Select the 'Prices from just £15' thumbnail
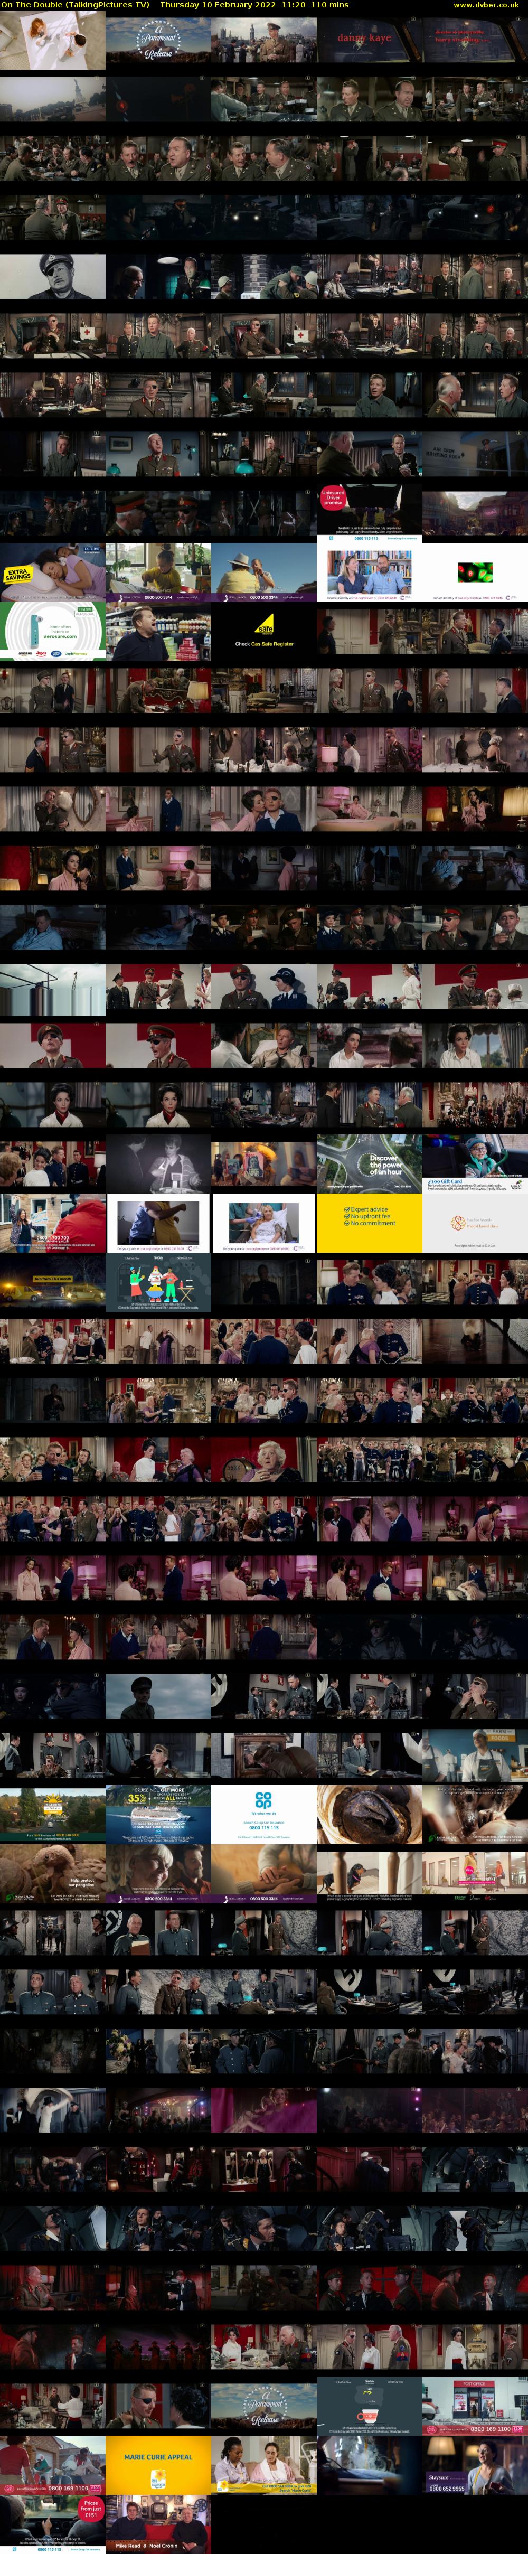The width and height of the screenshot is (528, 2554). [52, 2523]
